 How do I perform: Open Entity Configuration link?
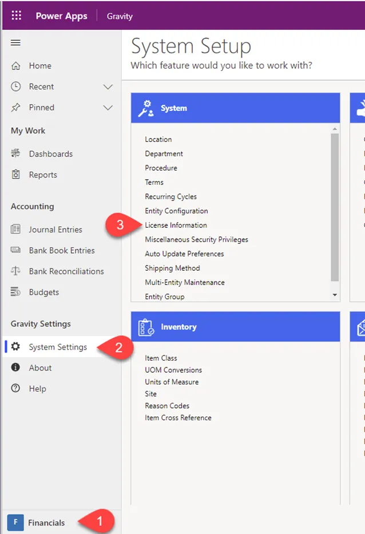176,211
